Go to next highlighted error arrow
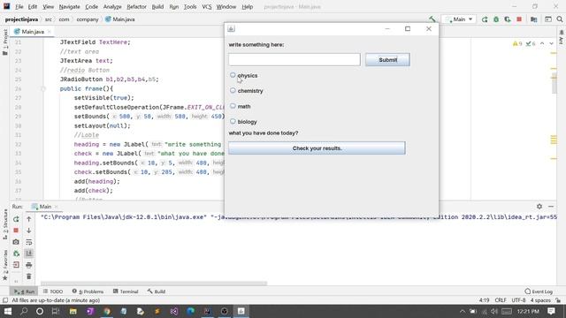The height and width of the screenshot is (318, 566). click(551, 43)
